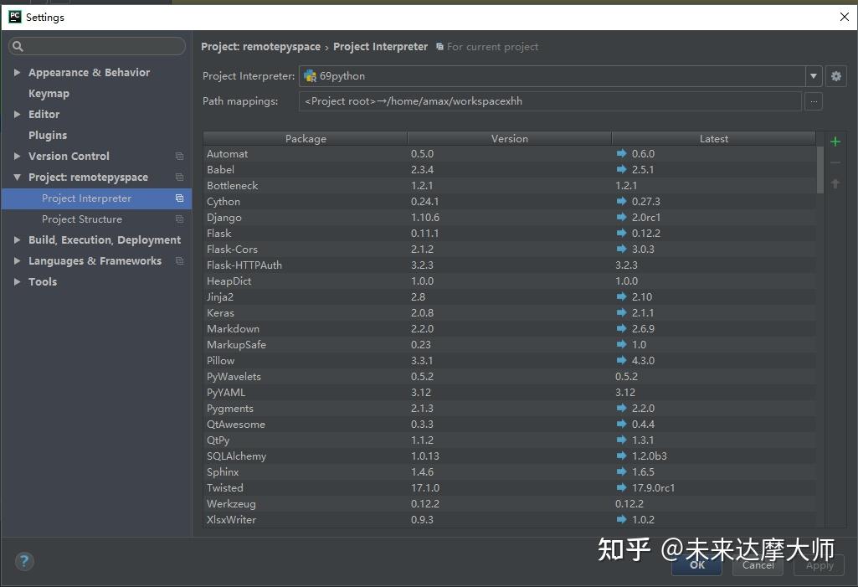Select the Bottleneck package row

pos(510,185)
